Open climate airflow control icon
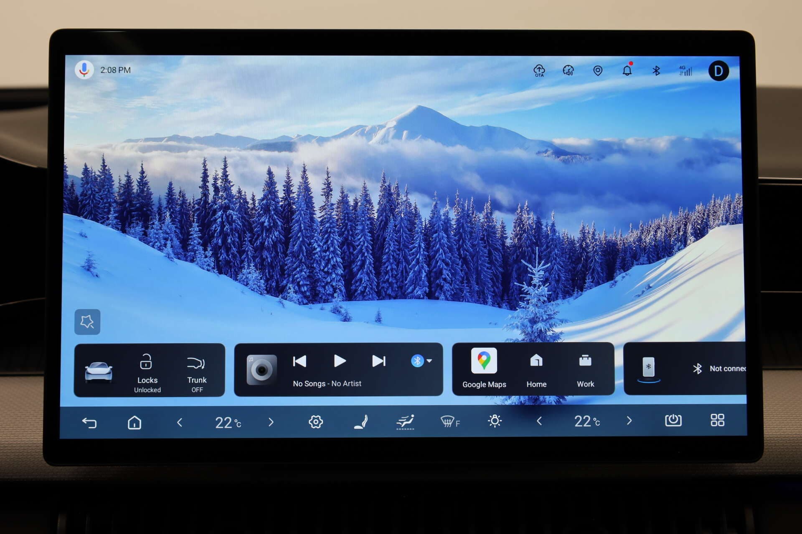 coord(405,422)
